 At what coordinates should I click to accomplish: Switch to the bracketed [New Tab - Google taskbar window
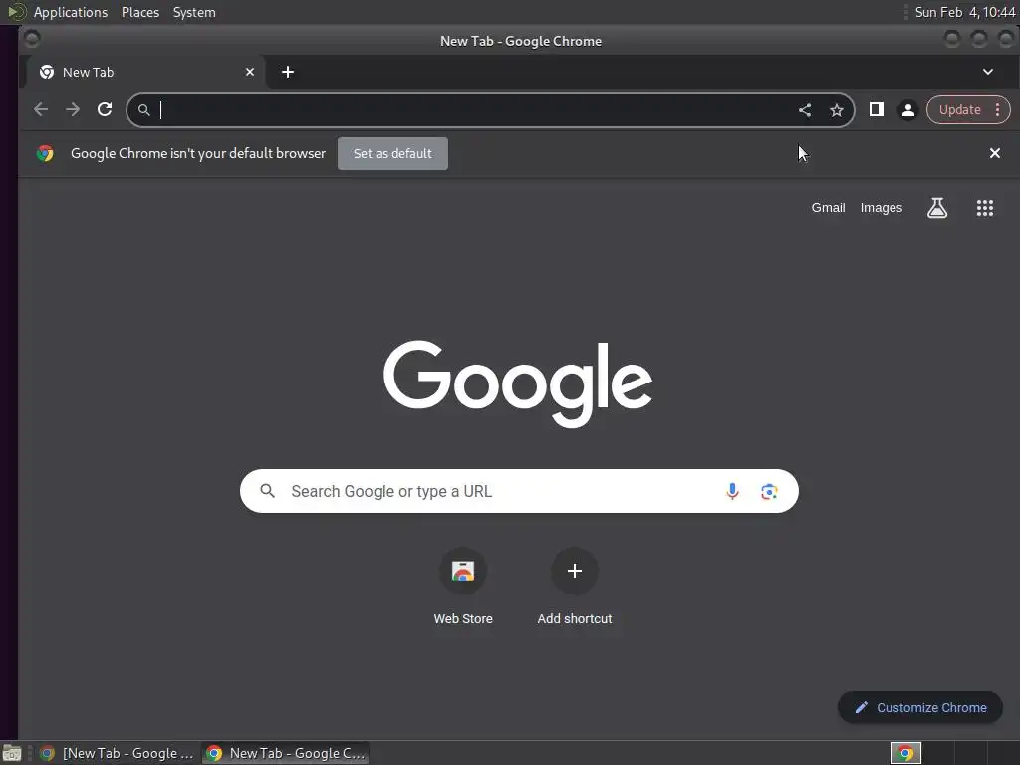click(x=118, y=753)
